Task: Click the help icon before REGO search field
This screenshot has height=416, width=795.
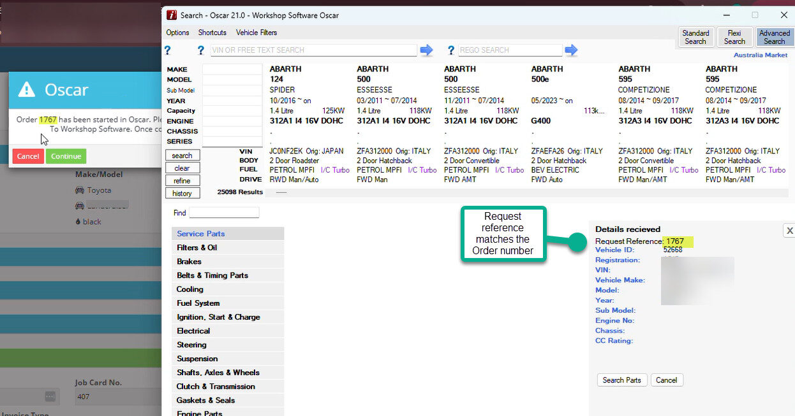Action: click(x=450, y=50)
